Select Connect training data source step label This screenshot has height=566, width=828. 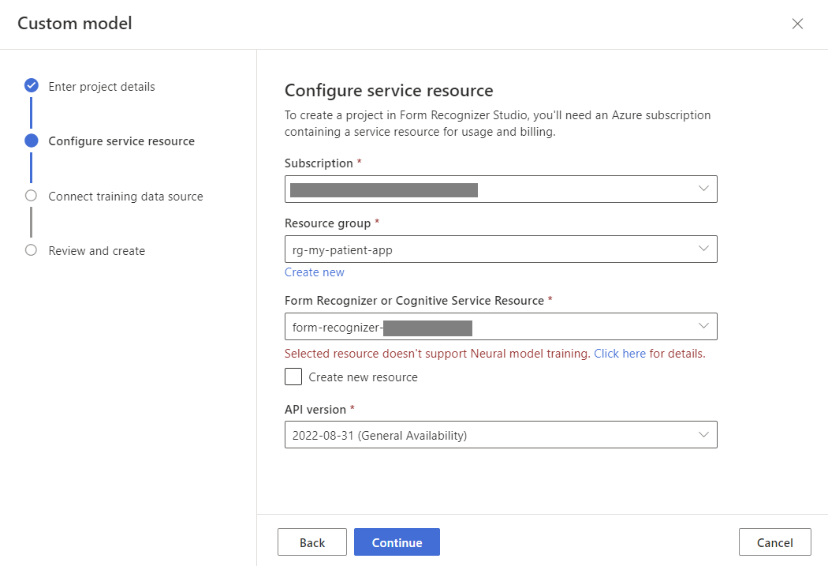pyautogui.click(x=125, y=196)
